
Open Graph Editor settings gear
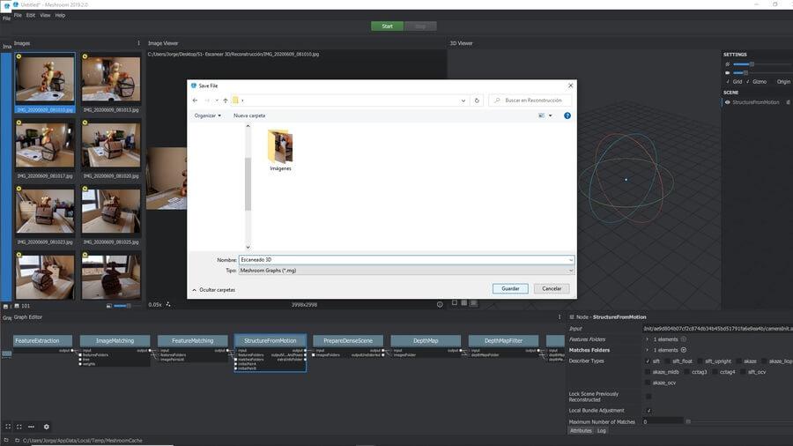coord(47,427)
